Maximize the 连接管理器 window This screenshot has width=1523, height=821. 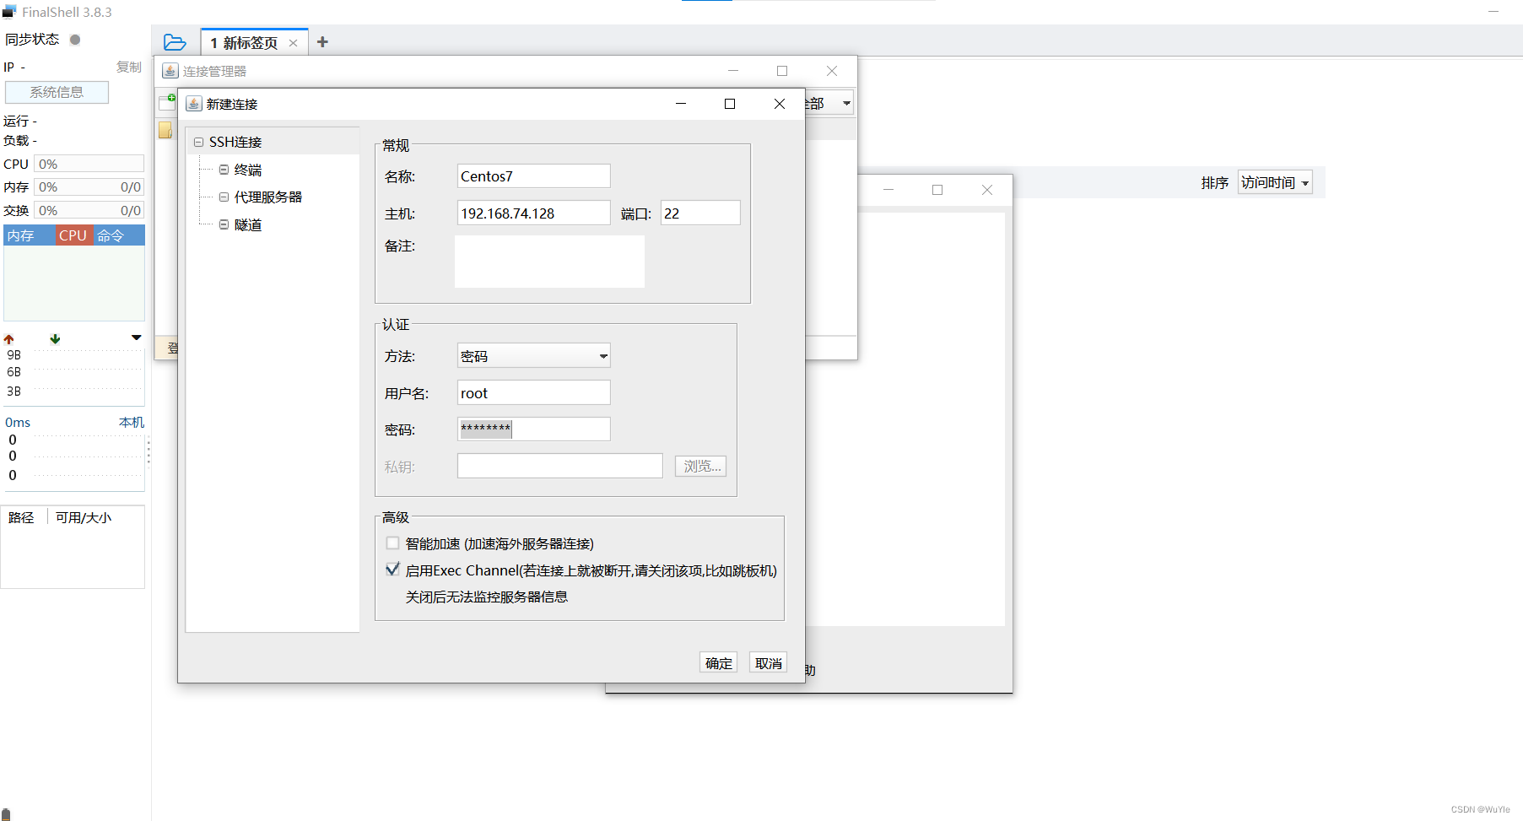(x=782, y=71)
